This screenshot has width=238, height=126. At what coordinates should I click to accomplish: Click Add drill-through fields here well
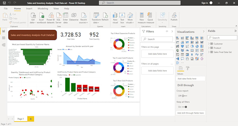tap(190, 113)
